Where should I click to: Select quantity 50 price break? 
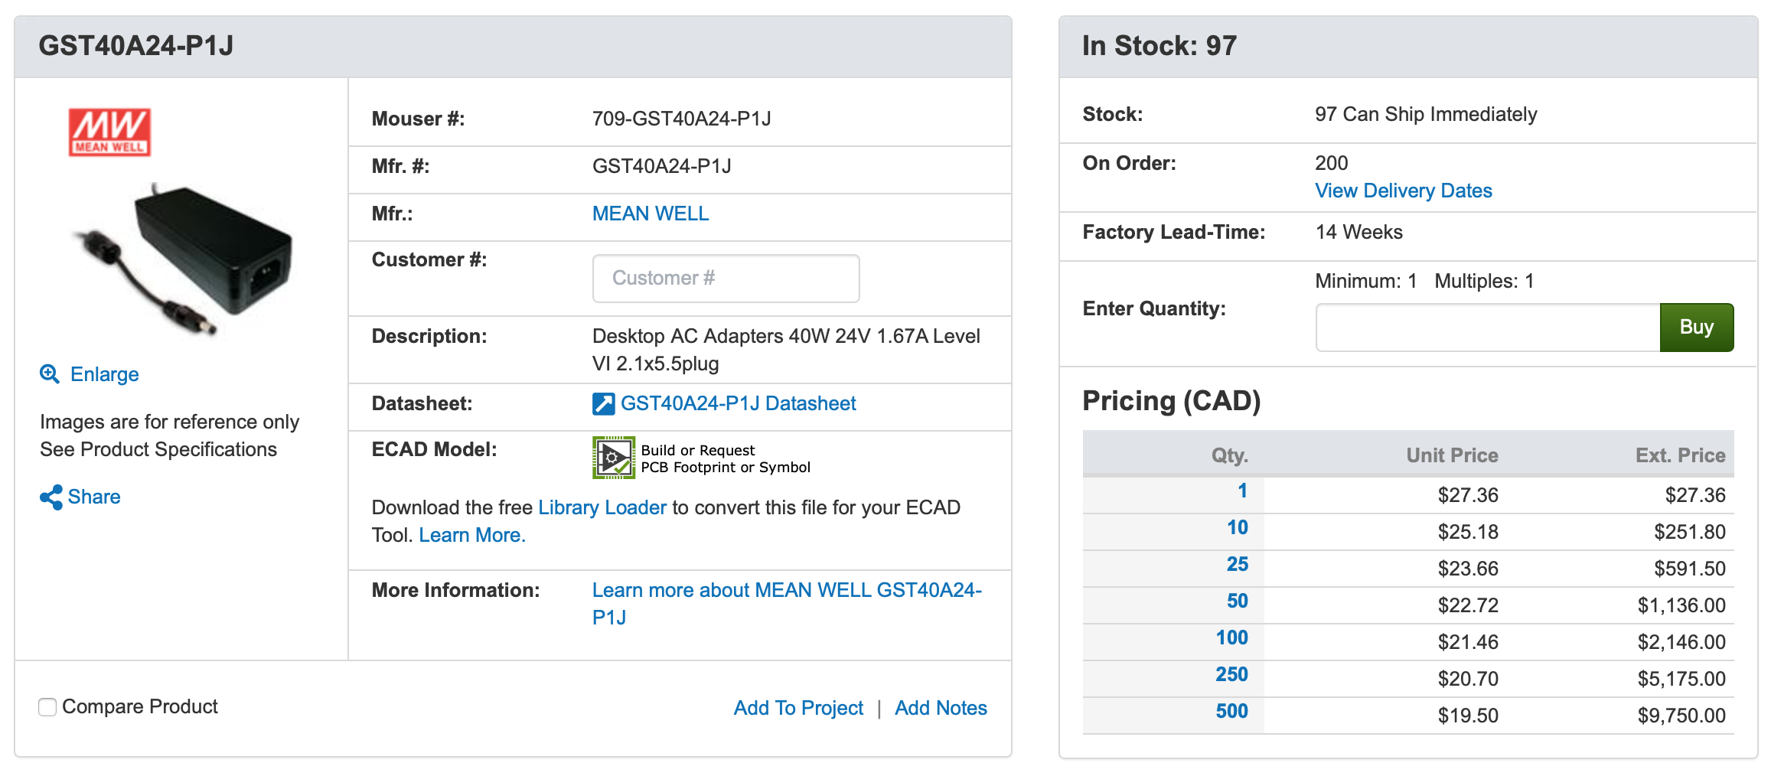point(1237,601)
